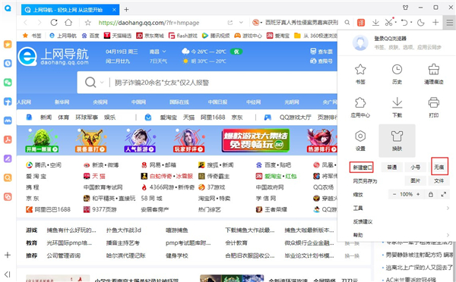Click the scissors screenshot icon
The height and width of the screenshot is (282, 456).
[x=388, y=22]
